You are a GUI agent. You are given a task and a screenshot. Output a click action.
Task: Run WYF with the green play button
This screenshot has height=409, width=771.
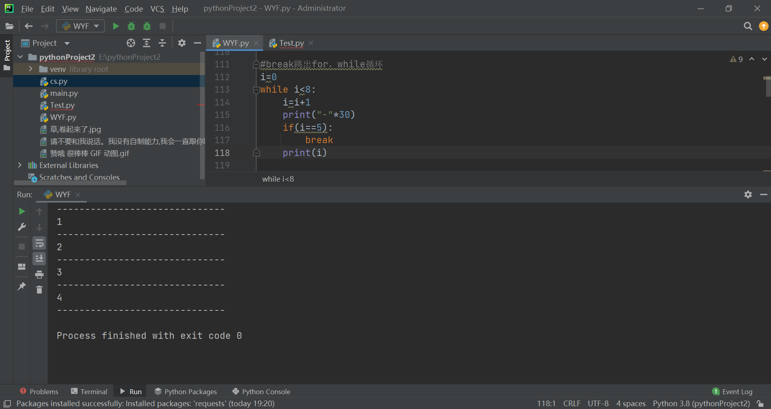(116, 26)
